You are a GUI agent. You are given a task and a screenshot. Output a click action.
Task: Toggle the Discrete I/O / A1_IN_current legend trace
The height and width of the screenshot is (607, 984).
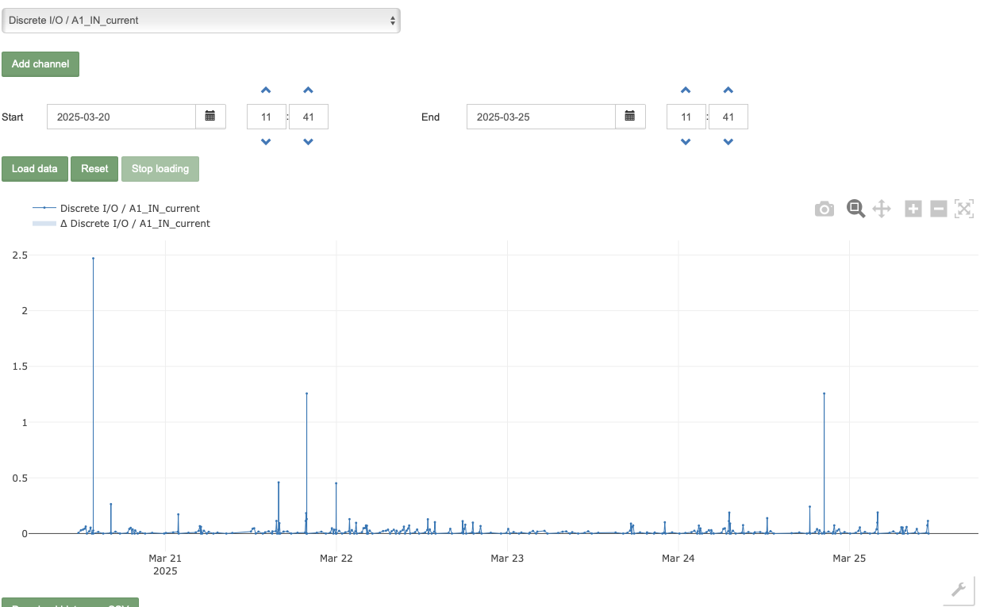tap(116, 208)
